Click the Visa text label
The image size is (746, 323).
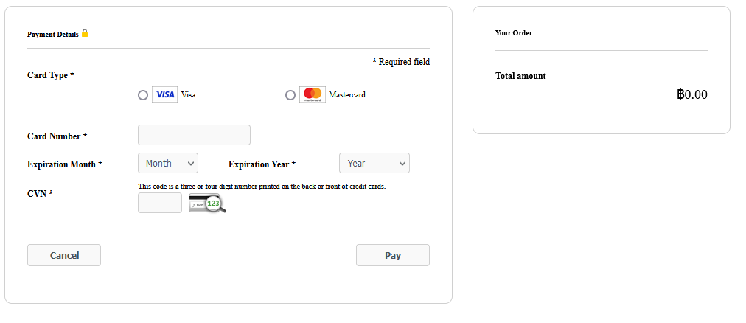(189, 94)
